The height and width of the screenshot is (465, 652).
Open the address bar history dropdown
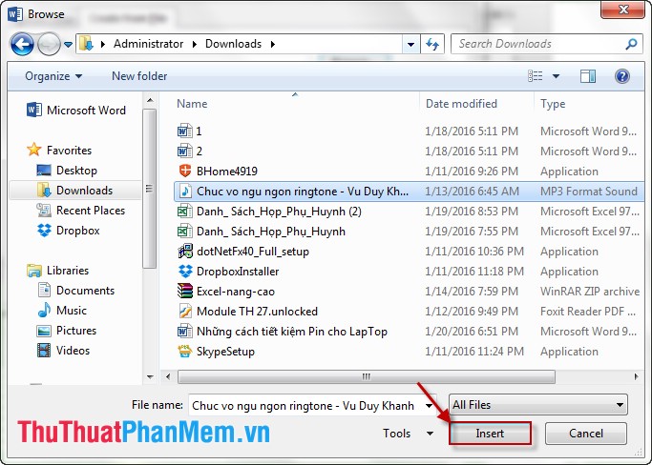point(410,44)
